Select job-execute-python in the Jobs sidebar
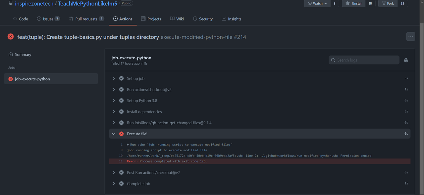Image resolution: width=424 pixels, height=195 pixels. point(51,79)
